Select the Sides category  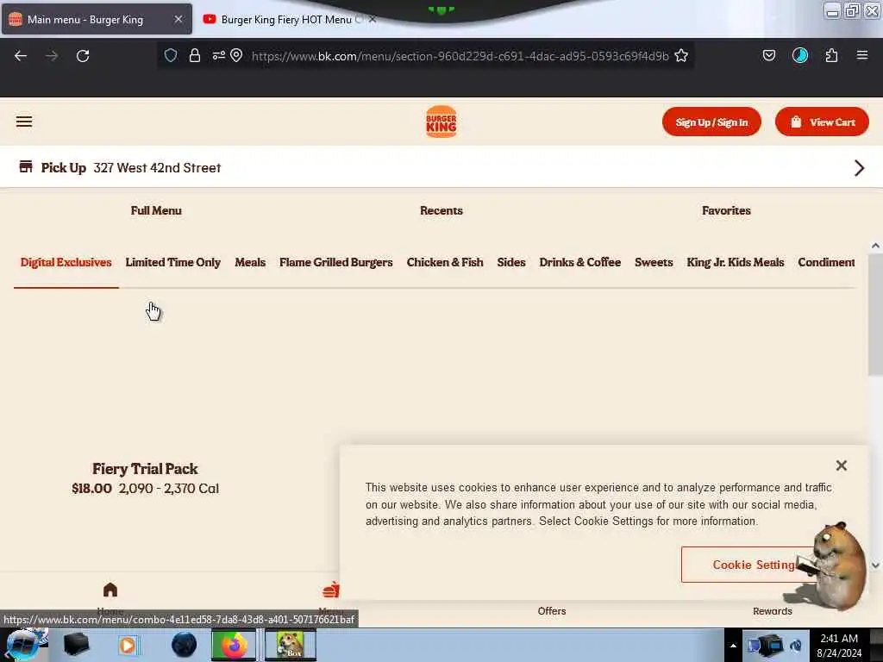(510, 262)
